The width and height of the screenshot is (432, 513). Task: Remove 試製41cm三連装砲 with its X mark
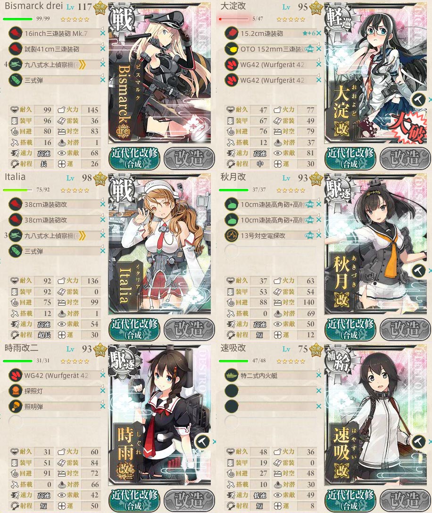pyautogui.click(x=102, y=49)
